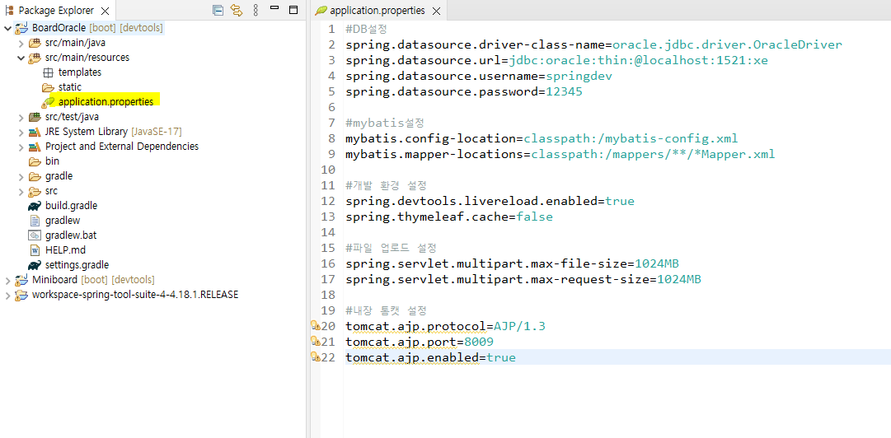The height and width of the screenshot is (438, 891).
Task: Expand Project and External Dependencies
Action: [x=21, y=147]
